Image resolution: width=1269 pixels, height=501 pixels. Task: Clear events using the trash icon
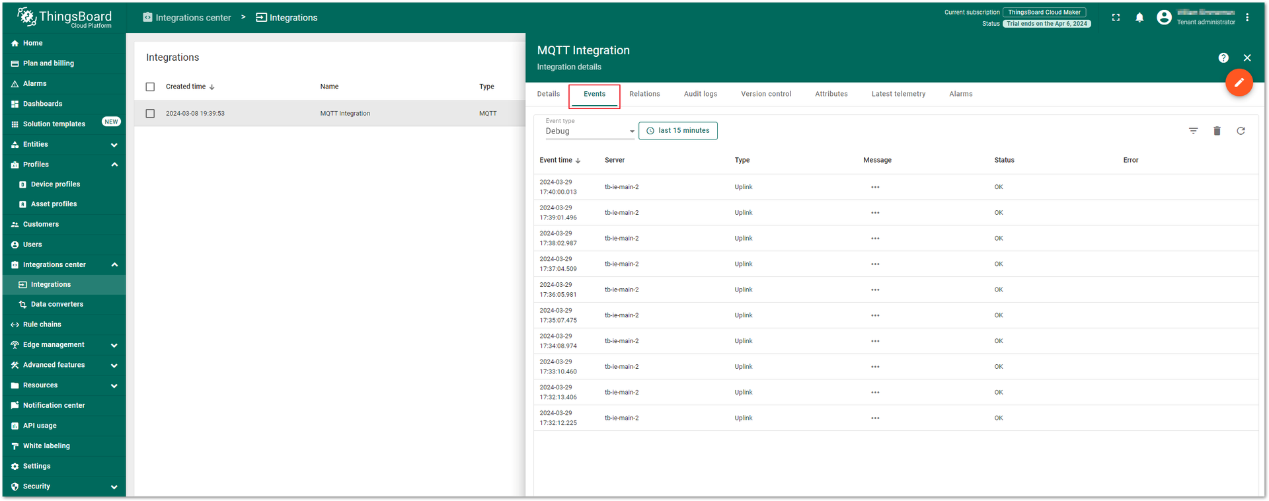coord(1217,131)
